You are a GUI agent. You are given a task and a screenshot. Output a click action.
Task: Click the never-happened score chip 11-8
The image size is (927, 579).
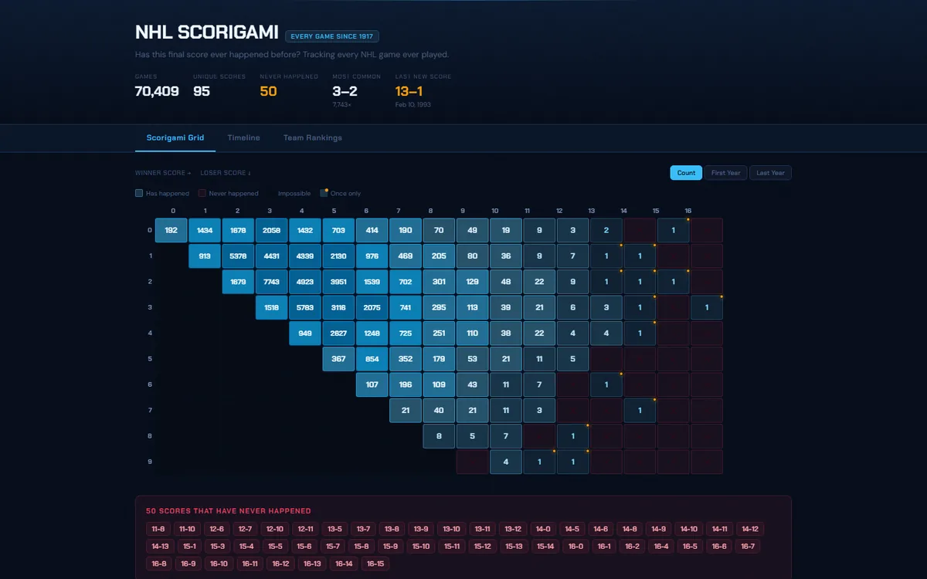click(x=158, y=529)
